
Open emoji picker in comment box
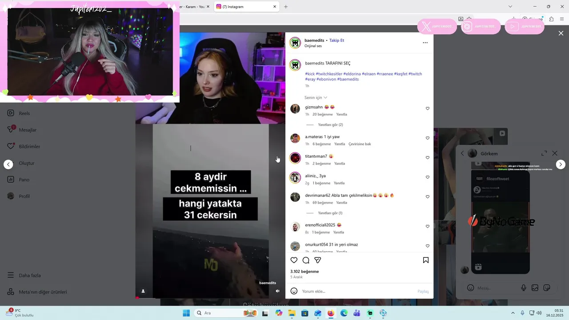(294, 291)
